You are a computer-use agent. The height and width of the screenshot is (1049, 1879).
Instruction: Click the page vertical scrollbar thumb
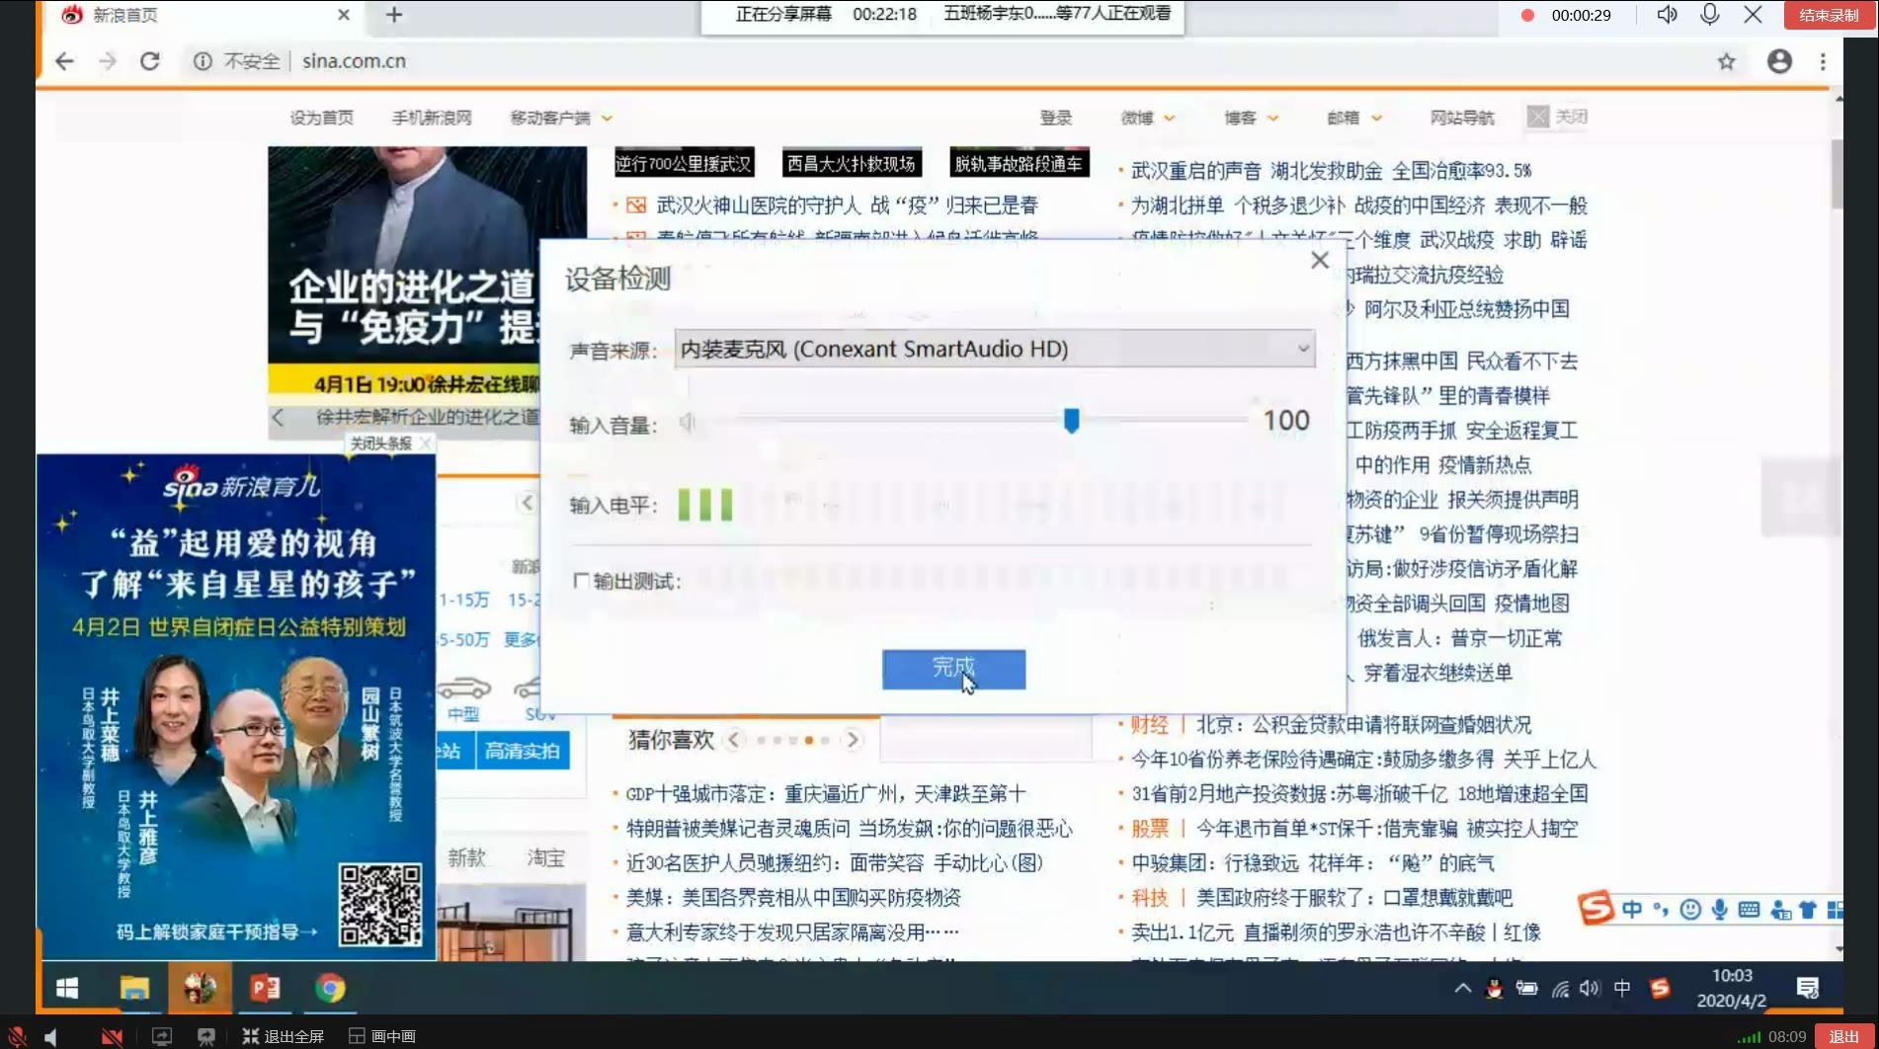coord(1838,173)
